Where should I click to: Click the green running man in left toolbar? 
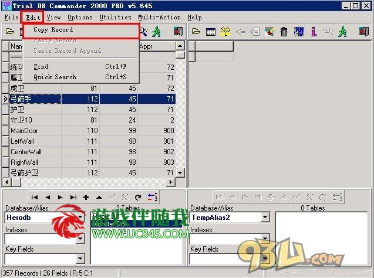(x=156, y=32)
